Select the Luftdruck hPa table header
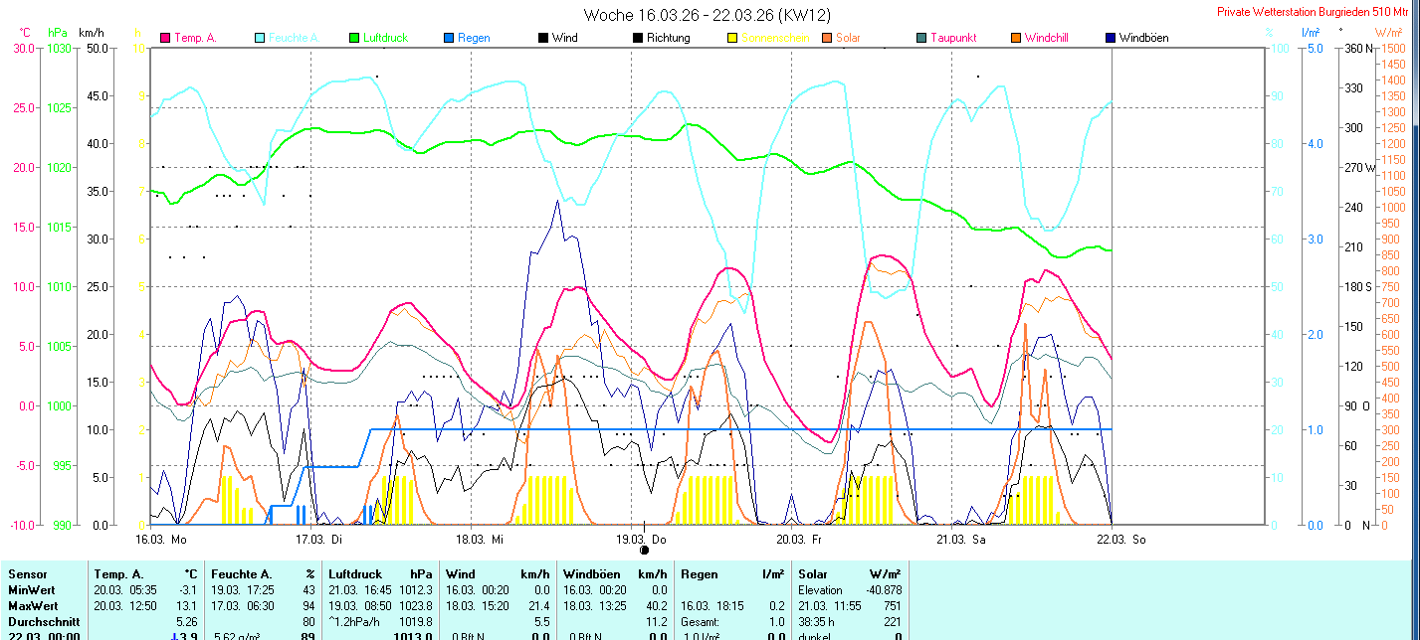 point(380,574)
